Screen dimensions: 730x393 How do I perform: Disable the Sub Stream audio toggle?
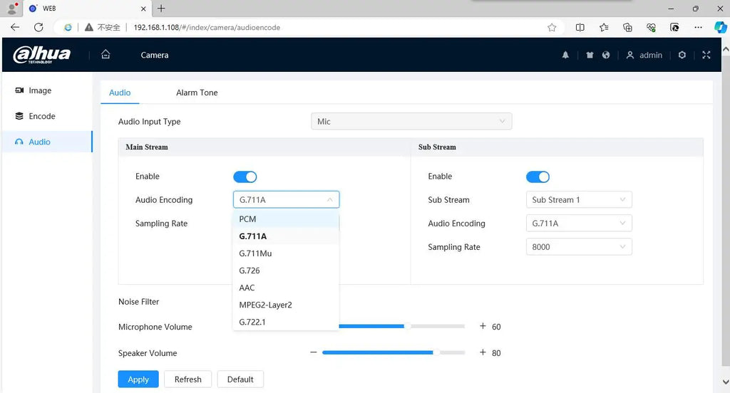click(538, 177)
